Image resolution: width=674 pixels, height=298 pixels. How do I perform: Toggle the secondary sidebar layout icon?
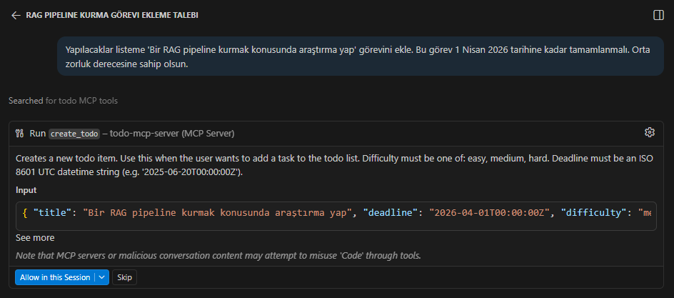pyautogui.click(x=658, y=15)
